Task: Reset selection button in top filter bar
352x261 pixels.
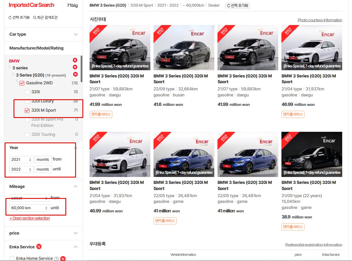Action: tap(238, 5)
